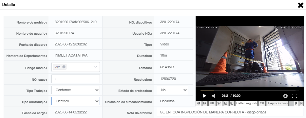Open video player settings gear
306x118 pixels.
[x=285, y=96]
